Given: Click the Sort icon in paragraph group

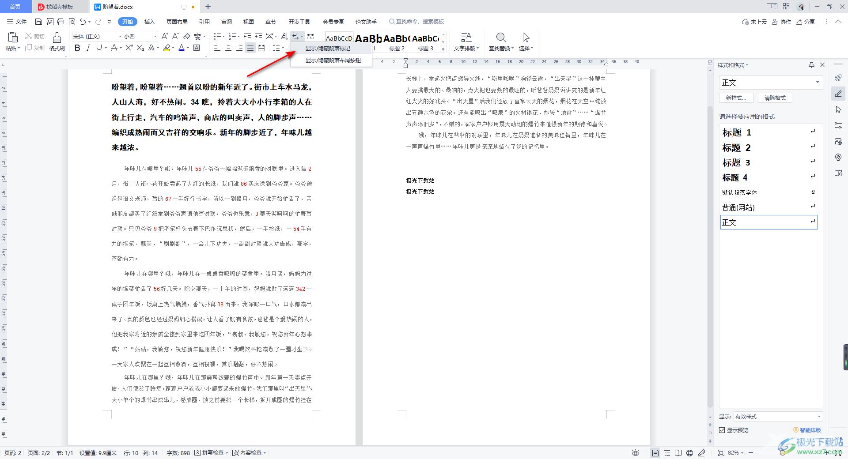Looking at the screenshot, I should (284, 36).
